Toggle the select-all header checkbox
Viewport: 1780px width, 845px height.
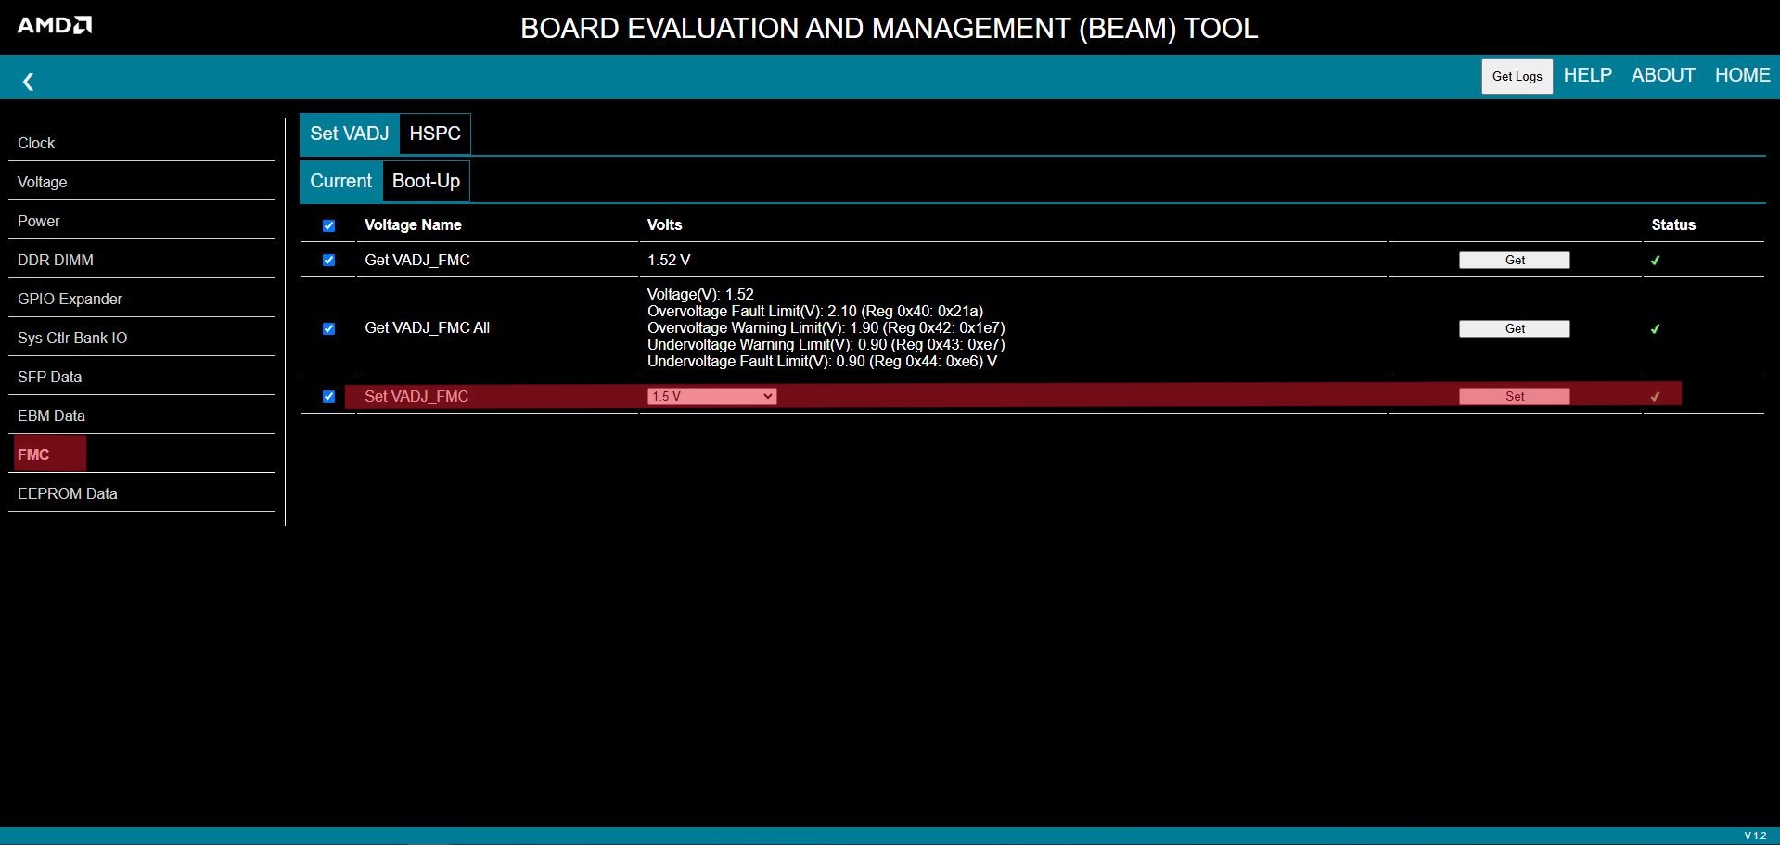coord(328,225)
